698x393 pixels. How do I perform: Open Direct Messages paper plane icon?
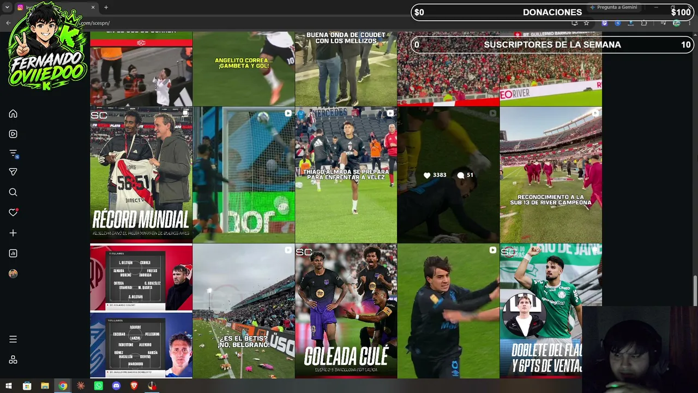13,172
